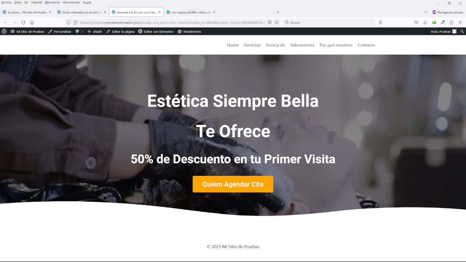The height and width of the screenshot is (262, 466).
Task: Open the Añadir new content menu
Action: tap(95, 32)
